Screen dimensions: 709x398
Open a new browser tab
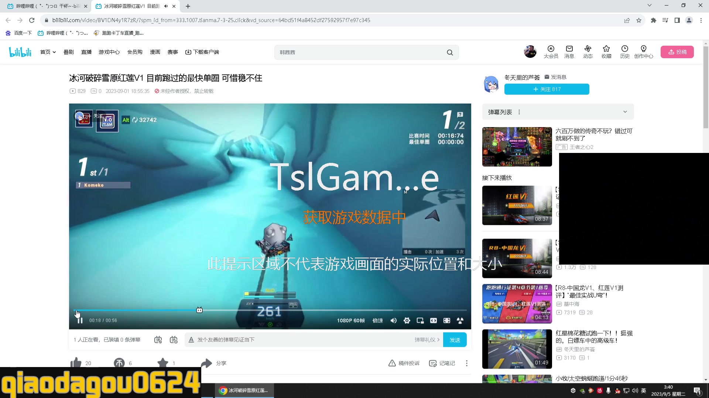188,6
